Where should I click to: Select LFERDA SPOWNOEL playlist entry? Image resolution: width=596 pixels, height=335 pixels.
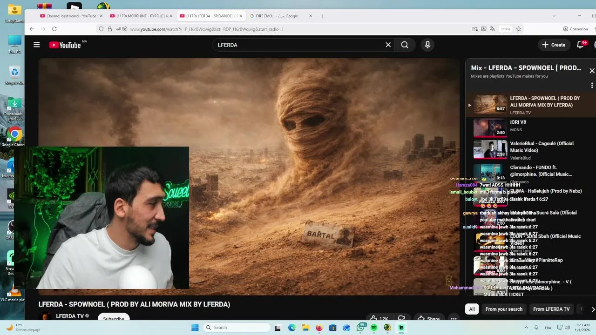(531, 105)
